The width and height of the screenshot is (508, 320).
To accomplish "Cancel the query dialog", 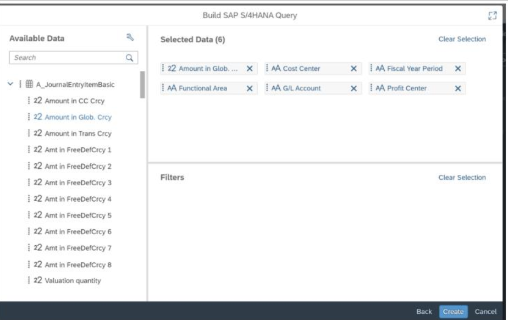I will tap(485, 312).
